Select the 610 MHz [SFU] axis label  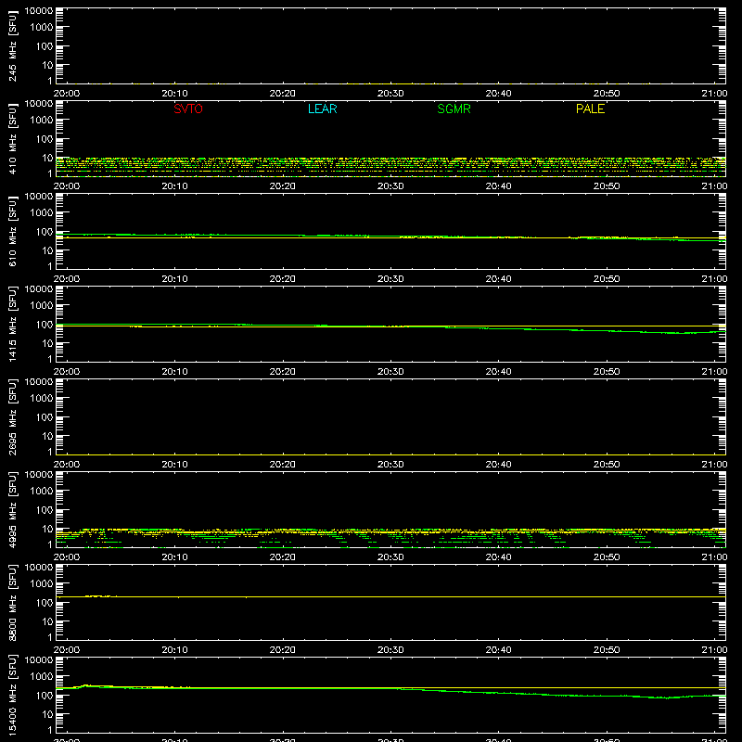13,231
